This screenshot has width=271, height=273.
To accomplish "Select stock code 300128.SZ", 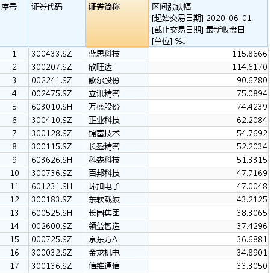I will (x=52, y=133).
